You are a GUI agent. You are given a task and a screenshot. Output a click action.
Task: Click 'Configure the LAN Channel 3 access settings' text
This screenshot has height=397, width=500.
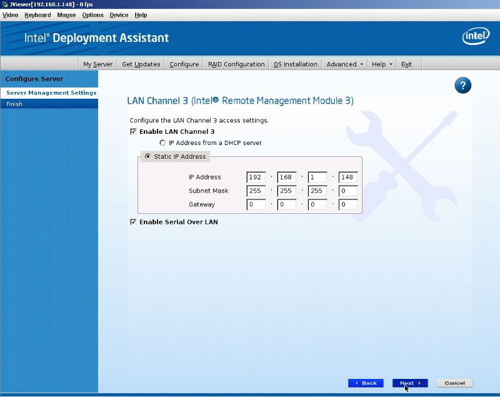(199, 120)
